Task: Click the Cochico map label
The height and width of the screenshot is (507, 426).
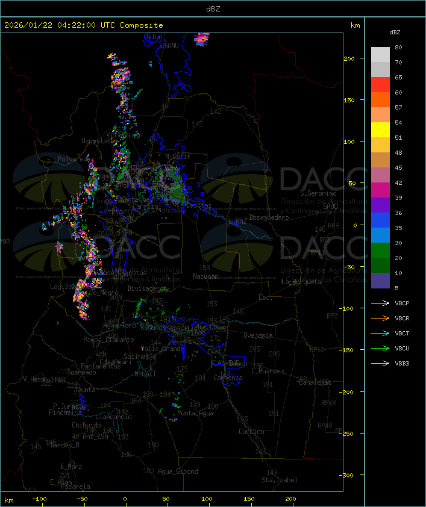Action: (251, 432)
